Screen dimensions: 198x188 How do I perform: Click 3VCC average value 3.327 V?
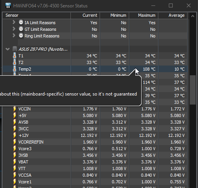tap(177, 129)
